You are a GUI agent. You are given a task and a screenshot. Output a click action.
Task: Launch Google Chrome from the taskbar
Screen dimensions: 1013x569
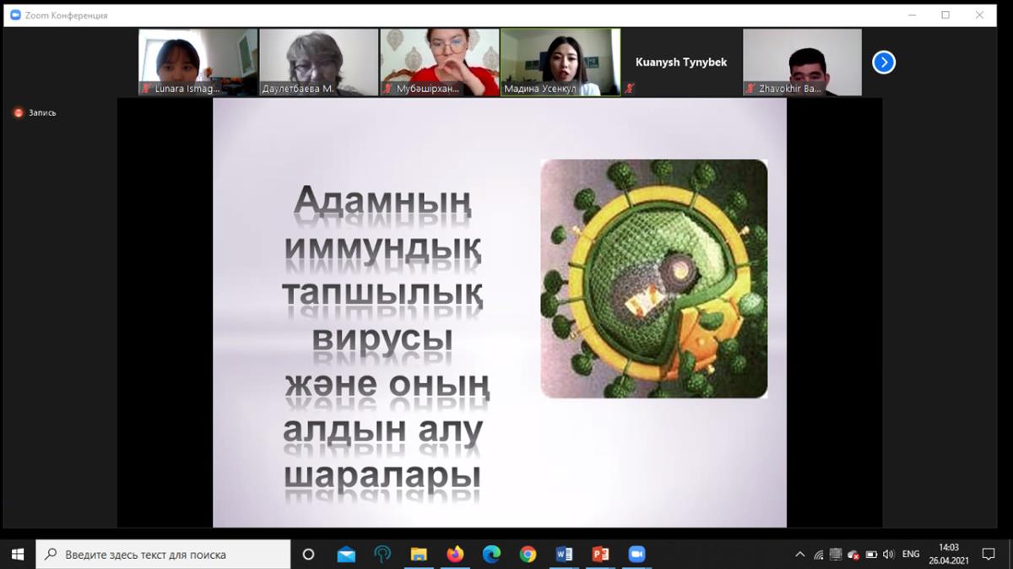(x=528, y=555)
